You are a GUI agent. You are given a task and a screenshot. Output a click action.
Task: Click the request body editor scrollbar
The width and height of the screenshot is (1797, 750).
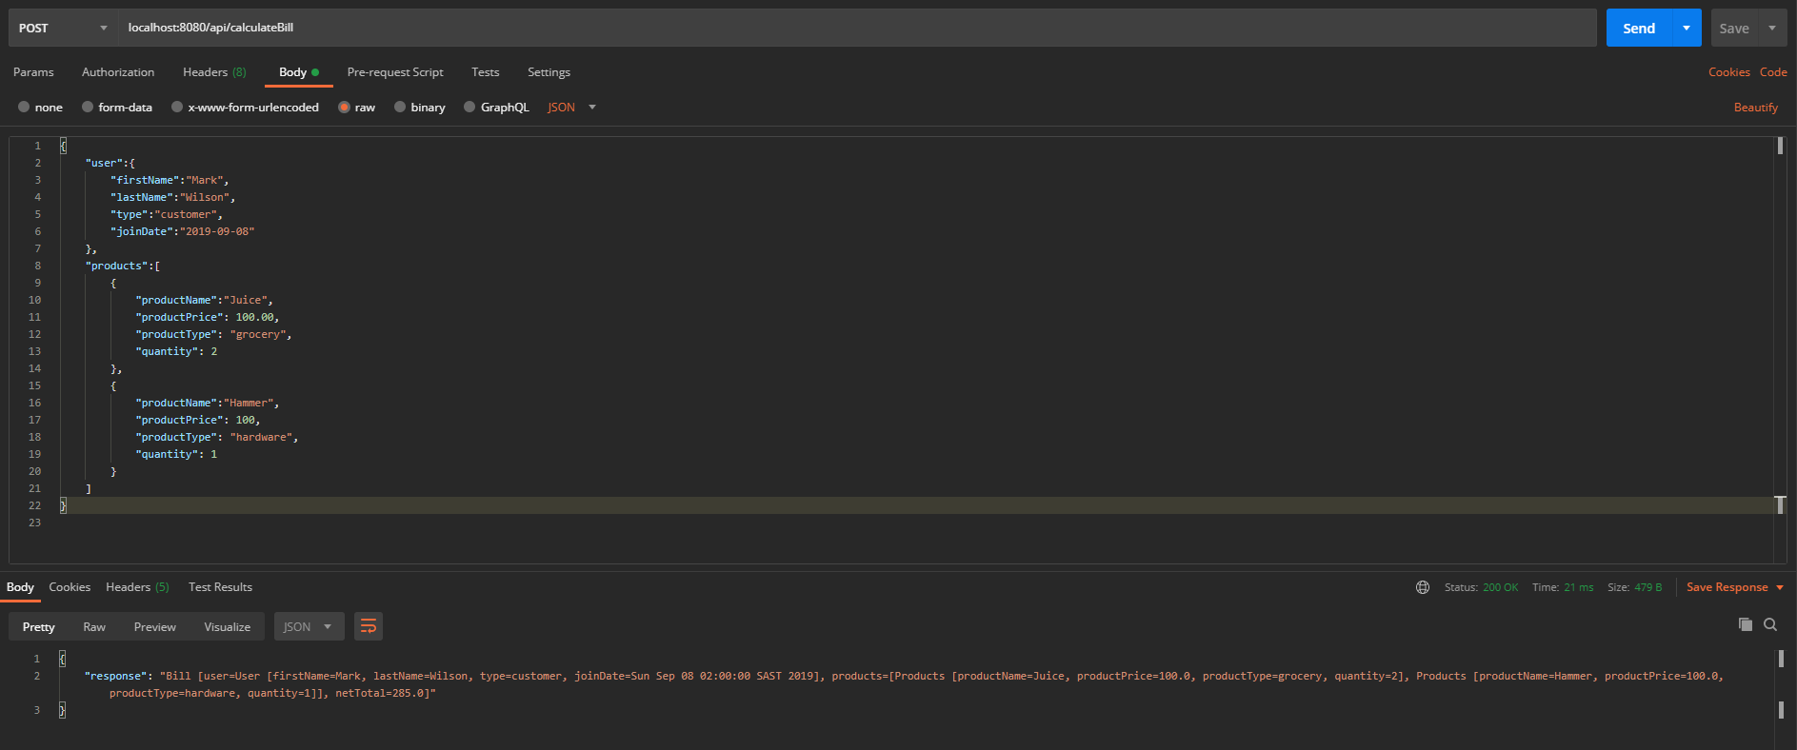click(1780, 146)
